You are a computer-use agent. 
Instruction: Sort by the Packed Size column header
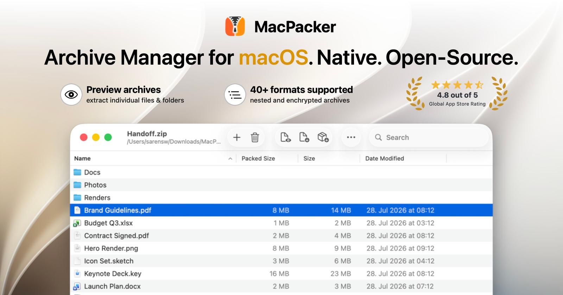(258, 158)
